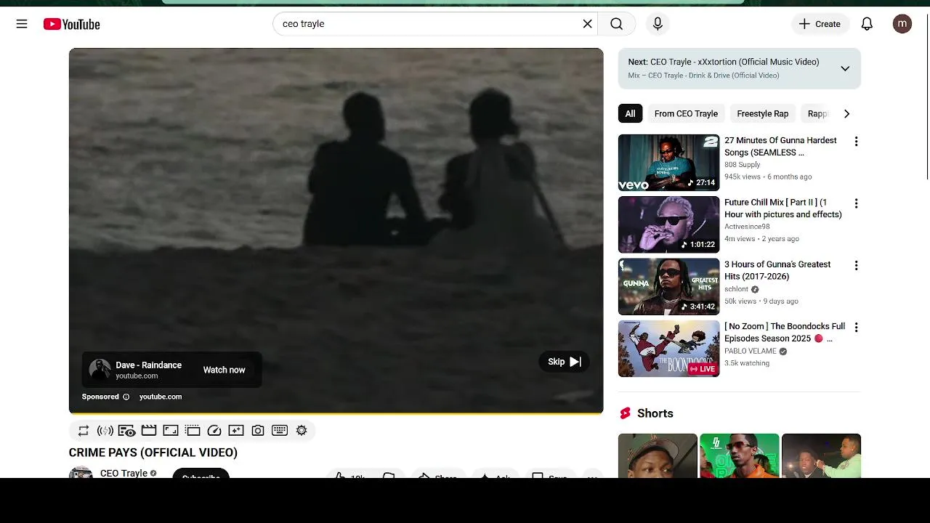
Task: Open the Activesince98 channel name
Action: click(x=747, y=227)
